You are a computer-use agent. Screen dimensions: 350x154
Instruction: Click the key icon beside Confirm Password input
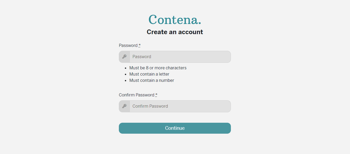pos(124,106)
